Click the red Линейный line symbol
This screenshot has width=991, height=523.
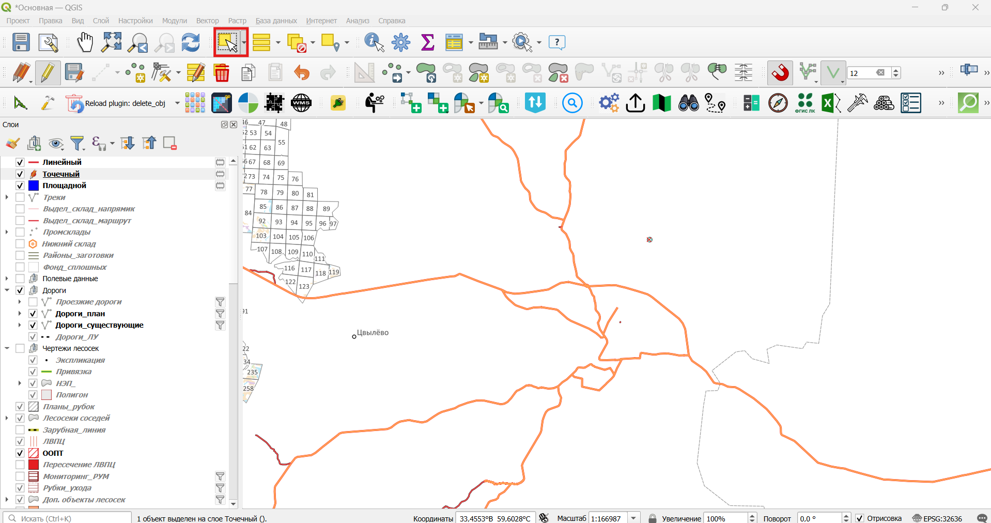(x=34, y=162)
